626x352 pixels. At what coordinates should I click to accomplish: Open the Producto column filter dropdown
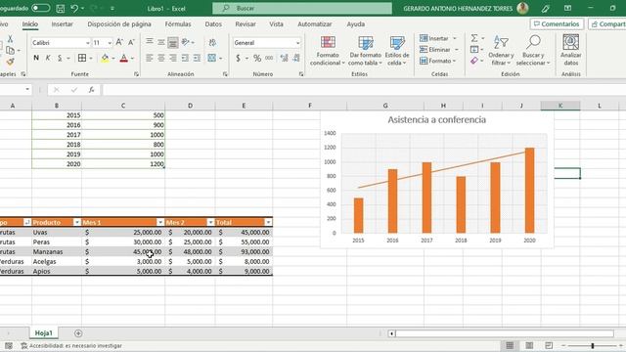(77, 222)
